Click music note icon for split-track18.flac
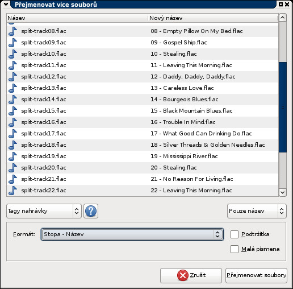293x289 pixels. tap(12, 145)
